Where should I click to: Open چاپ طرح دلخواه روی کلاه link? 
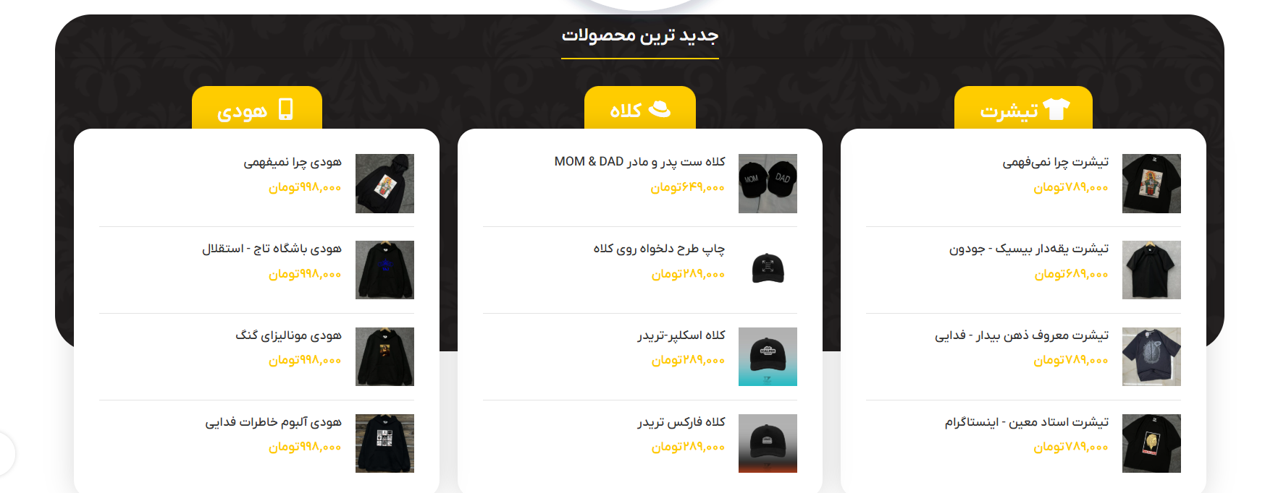(x=659, y=249)
